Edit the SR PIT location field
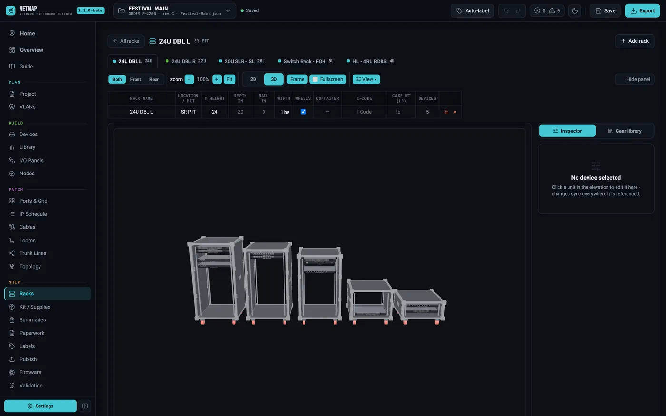 (188, 112)
